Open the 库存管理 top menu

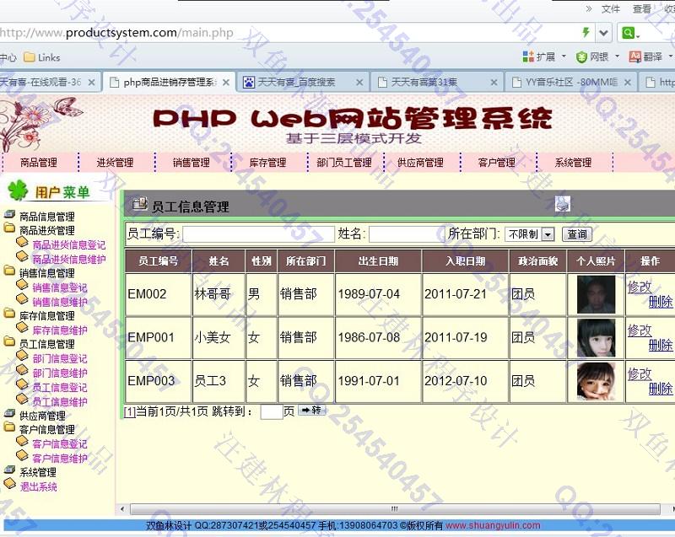pyautogui.click(x=267, y=163)
